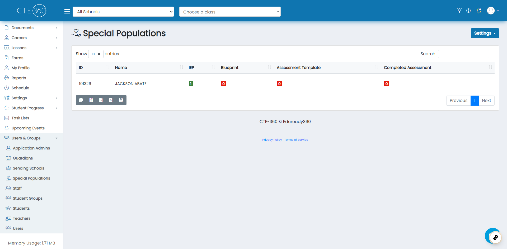The height and width of the screenshot is (249, 507).
Task: Click the Guardians icon
Action: click(x=8, y=158)
